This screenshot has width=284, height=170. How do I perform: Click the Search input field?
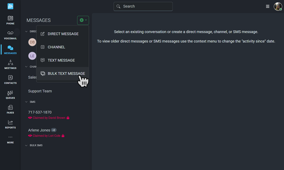[x=143, y=7]
